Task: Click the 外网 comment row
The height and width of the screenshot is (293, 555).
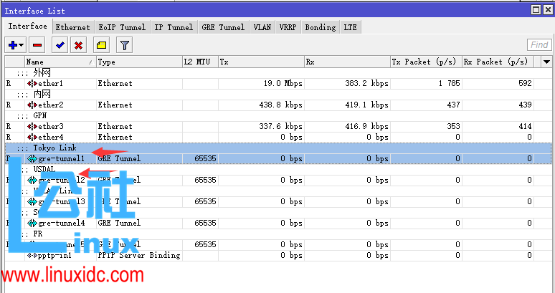Action: (x=278, y=73)
